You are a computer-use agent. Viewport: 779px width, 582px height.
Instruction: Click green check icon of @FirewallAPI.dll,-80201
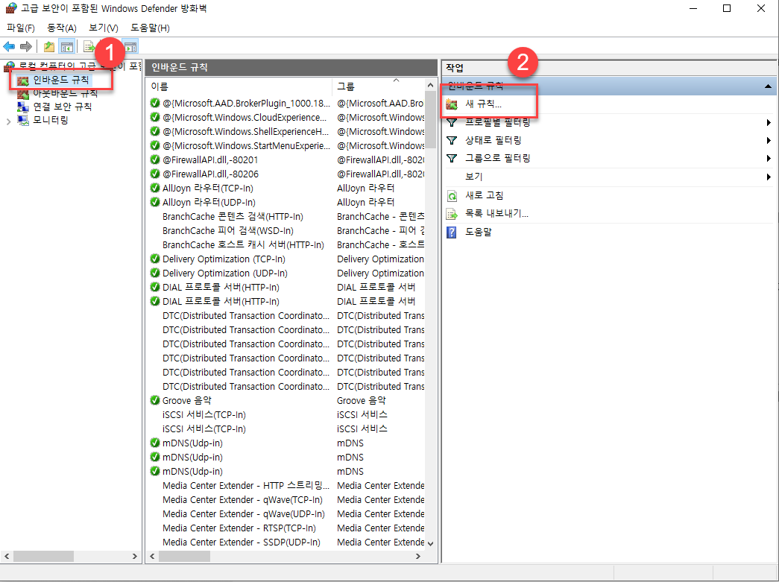tap(154, 160)
